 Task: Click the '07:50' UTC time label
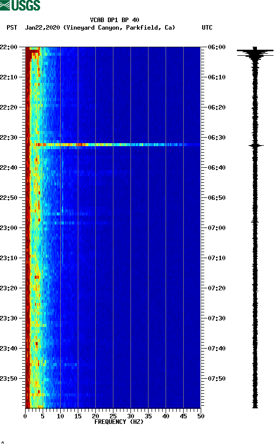(x=217, y=379)
